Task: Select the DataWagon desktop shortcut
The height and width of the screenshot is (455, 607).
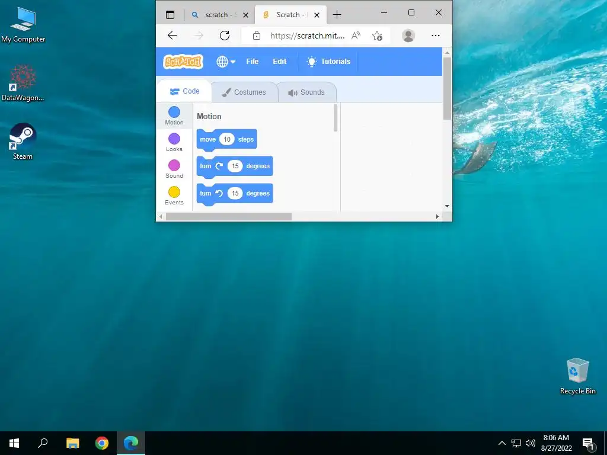Action: tap(23, 83)
